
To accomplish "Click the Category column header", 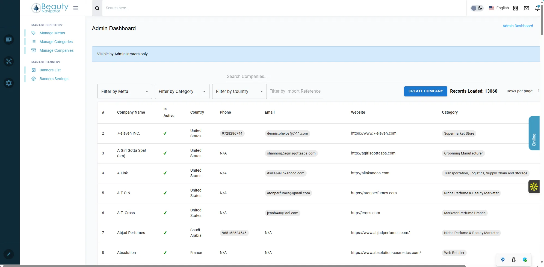I will 450,112.
